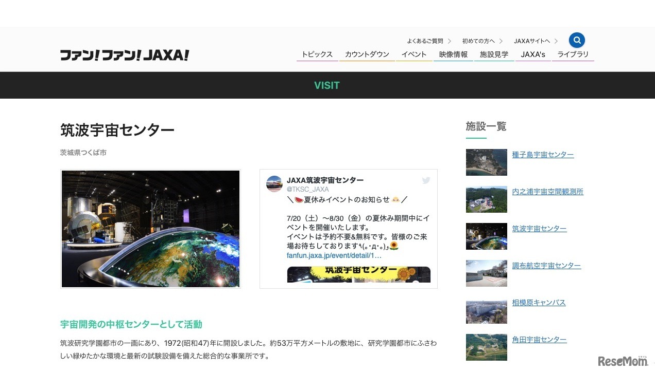
Task: Expand the JAXAサイトへ chevron arrow
Action: [556, 41]
